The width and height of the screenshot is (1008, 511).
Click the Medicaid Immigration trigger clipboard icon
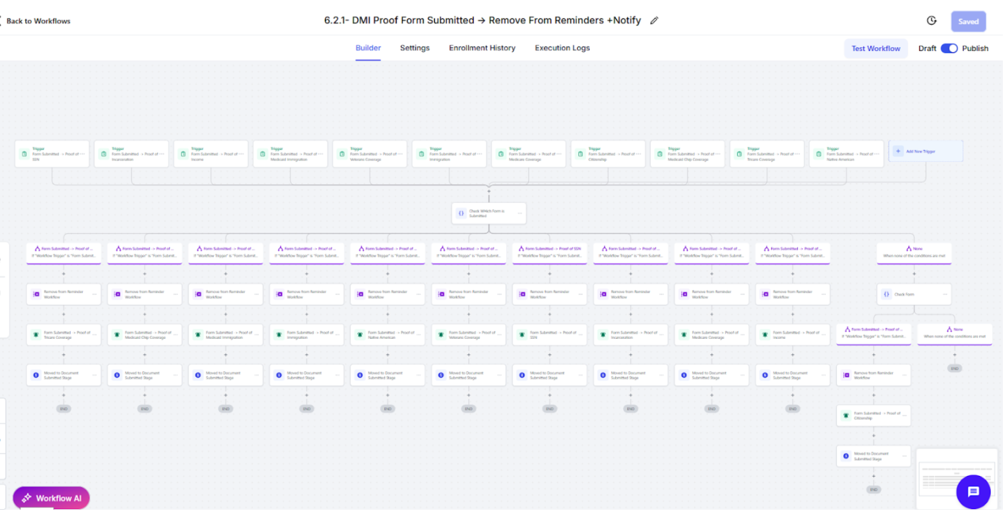[x=263, y=154]
